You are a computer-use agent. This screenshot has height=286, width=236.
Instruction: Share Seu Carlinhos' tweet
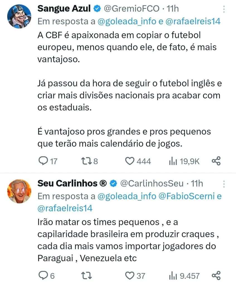click(216, 276)
